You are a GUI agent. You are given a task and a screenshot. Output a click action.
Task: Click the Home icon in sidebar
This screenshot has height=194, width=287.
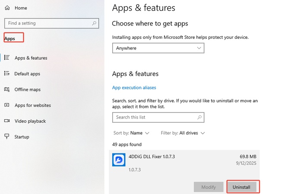tap(7, 8)
